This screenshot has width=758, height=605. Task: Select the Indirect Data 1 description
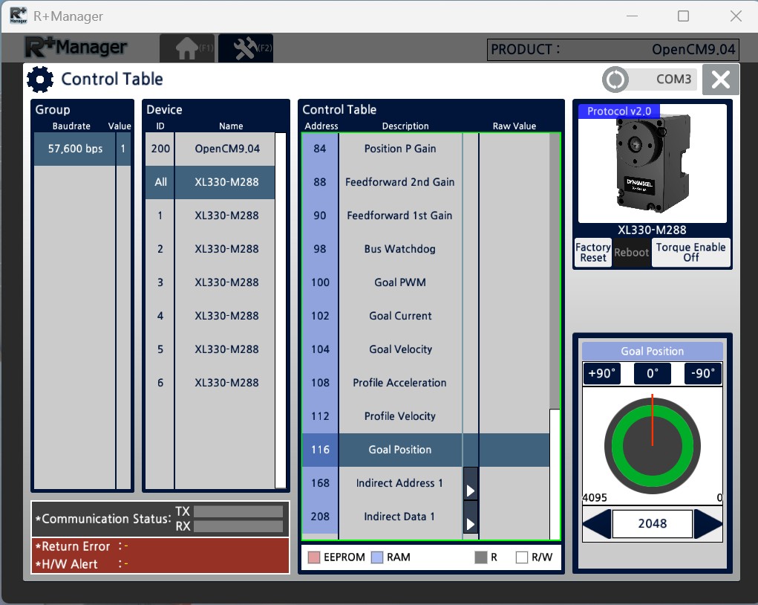(x=399, y=517)
